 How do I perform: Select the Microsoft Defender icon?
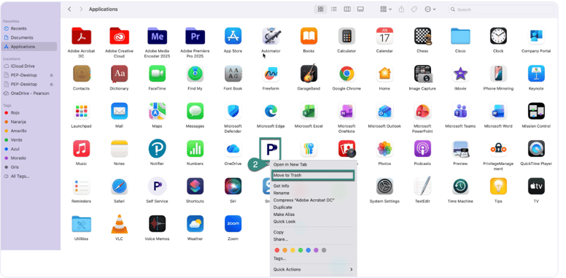click(233, 111)
